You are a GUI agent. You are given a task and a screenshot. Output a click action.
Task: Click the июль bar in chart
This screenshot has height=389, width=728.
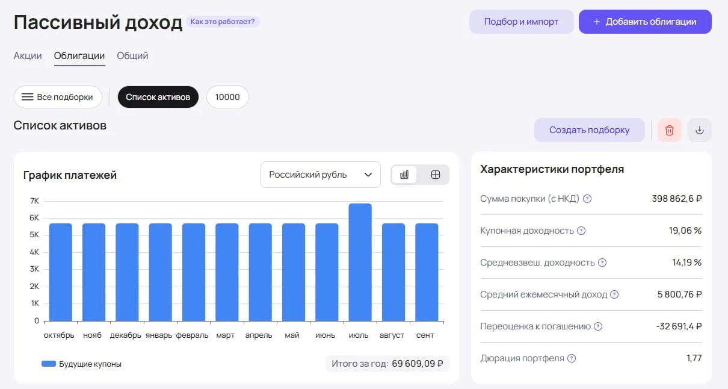pyautogui.click(x=360, y=262)
